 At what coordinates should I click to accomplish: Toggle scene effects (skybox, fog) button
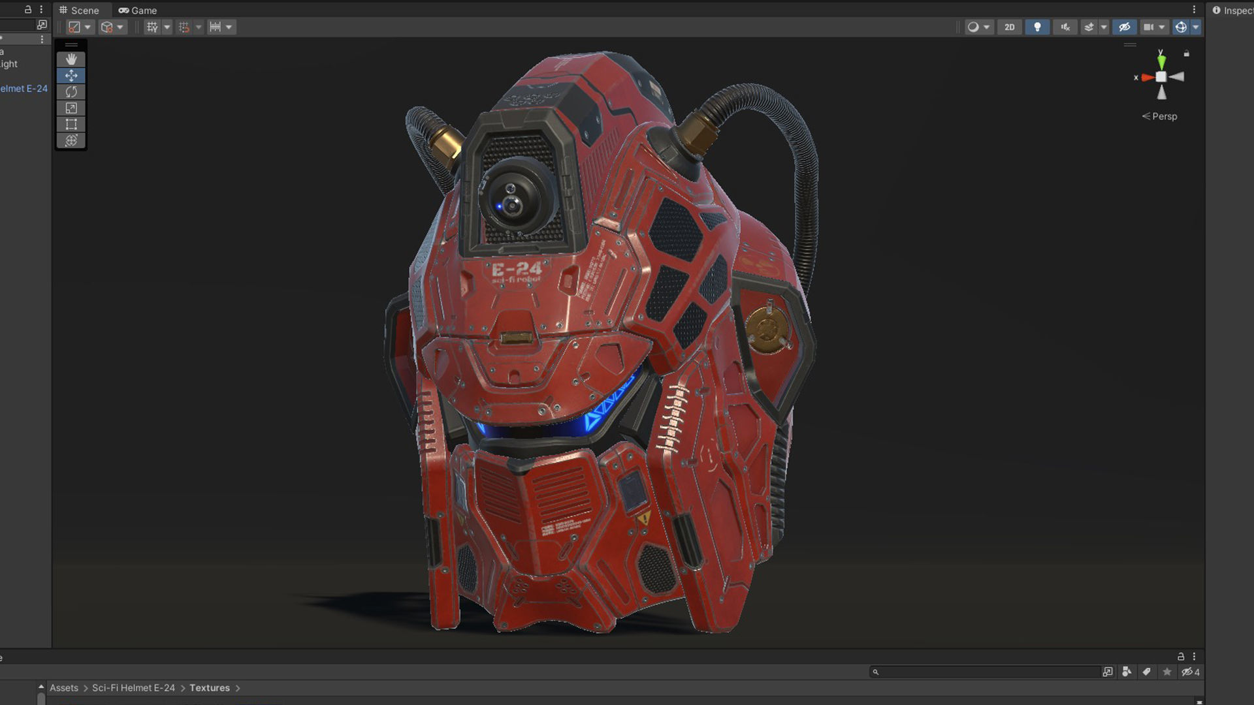[x=1089, y=27]
